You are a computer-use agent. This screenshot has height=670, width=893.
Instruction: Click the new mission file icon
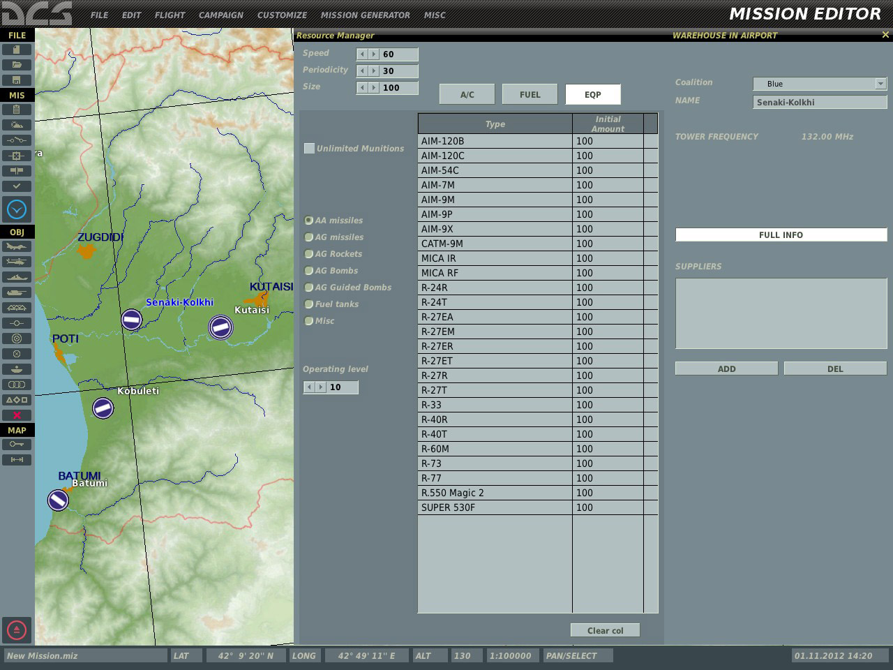17,50
